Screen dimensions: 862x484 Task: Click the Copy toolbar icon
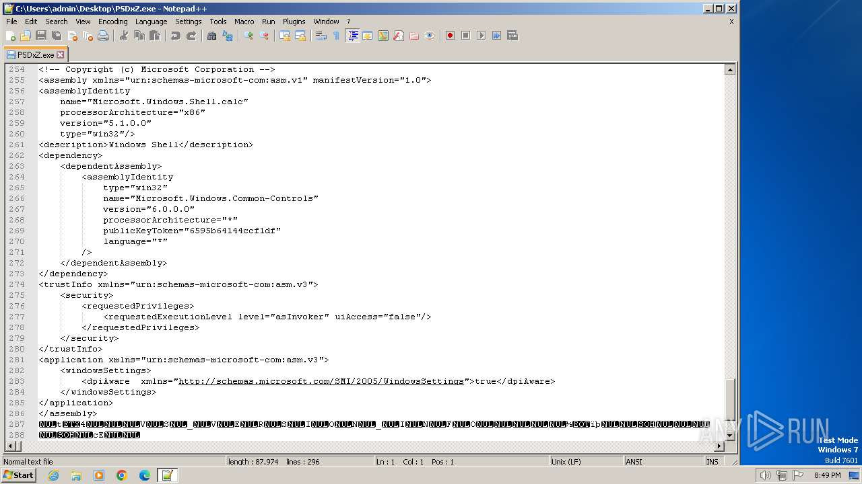click(x=139, y=36)
